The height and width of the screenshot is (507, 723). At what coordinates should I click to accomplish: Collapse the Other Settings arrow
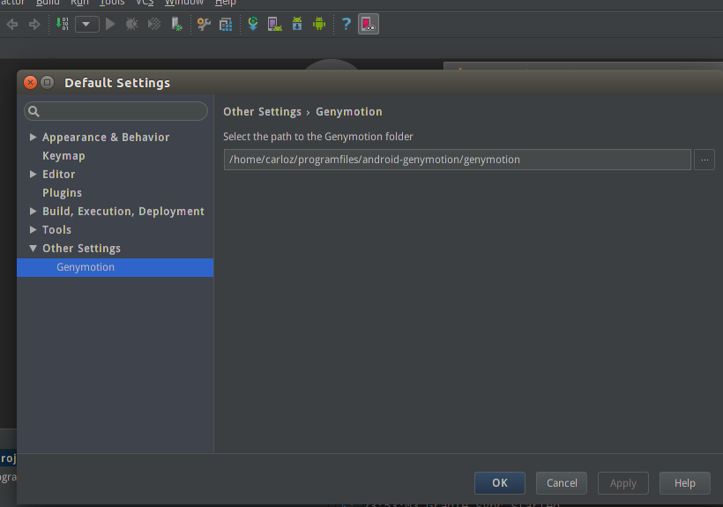(33, 248)
